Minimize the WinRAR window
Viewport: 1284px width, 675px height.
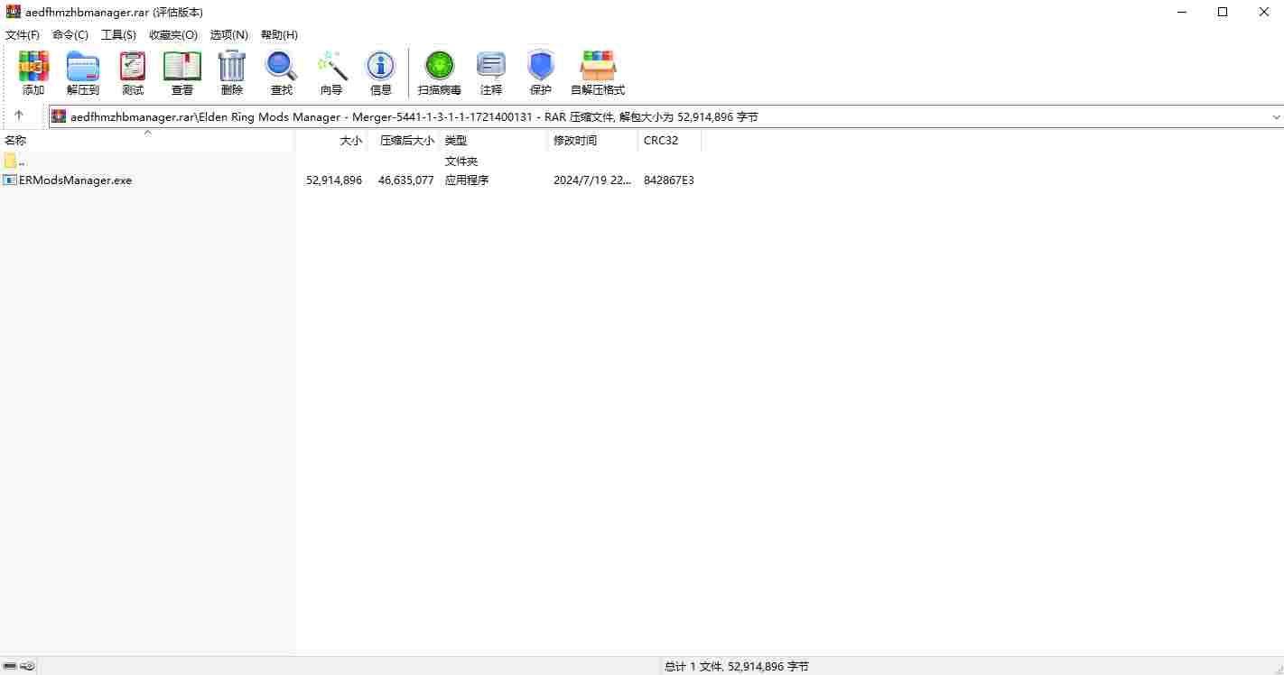pos(1183,12)
